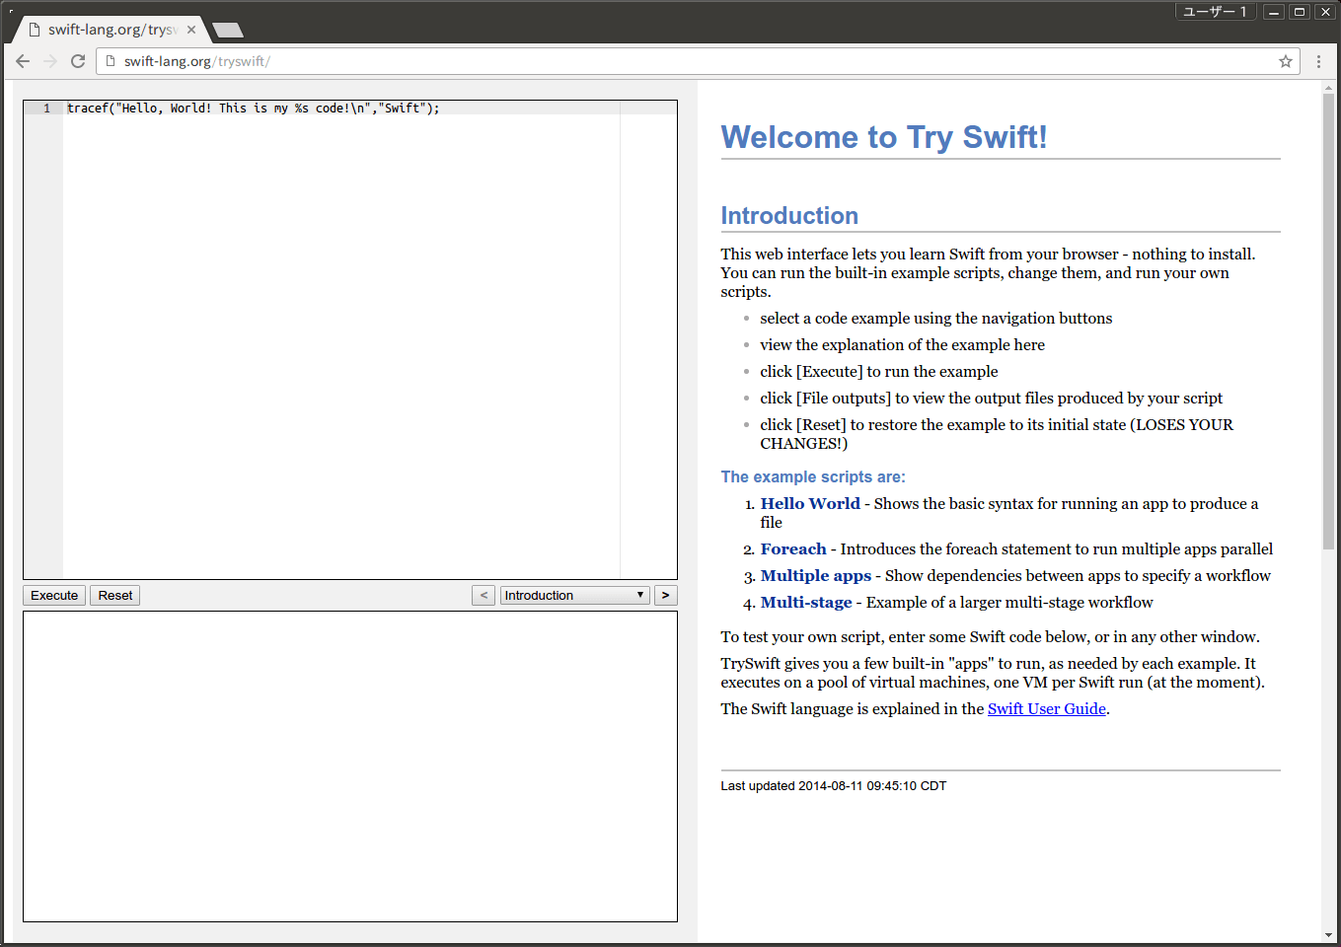Image resolution: width=1341 pixels, height=947 pixels.
Task: Select the Multi-stage example script
Action: click(x=806, y=603)
